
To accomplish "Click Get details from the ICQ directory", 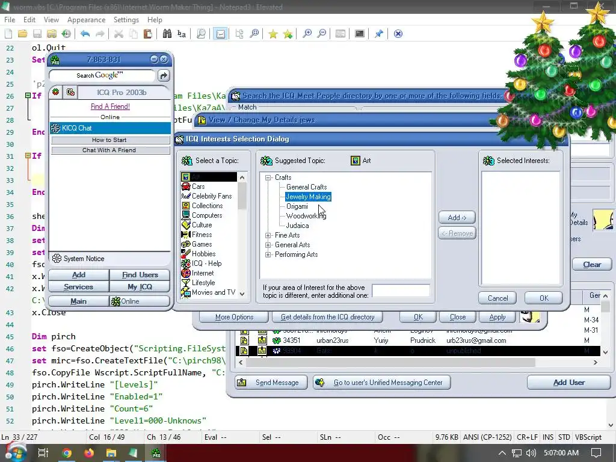I will click(x=327, y=317).
